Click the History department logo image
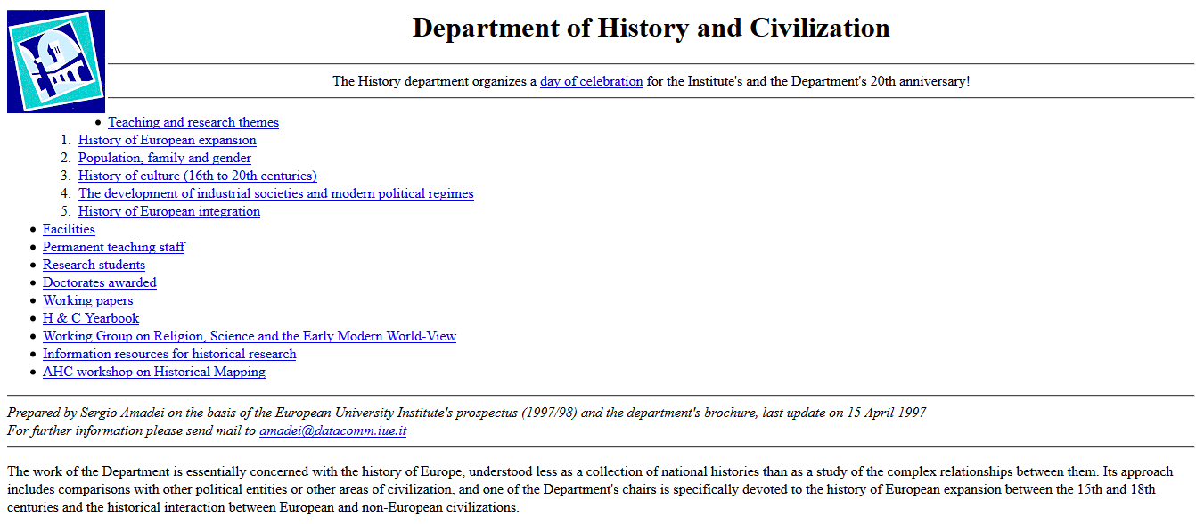The image size is (1196, 524). [55, 61]
